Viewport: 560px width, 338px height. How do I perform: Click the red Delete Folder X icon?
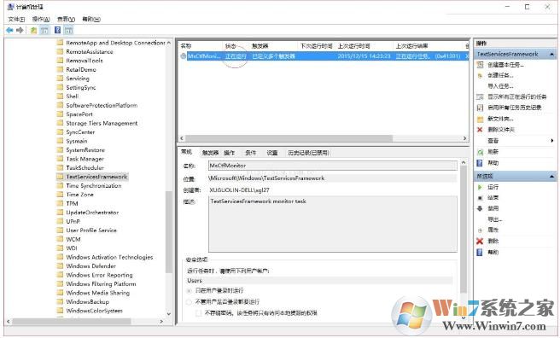[480, 130]
